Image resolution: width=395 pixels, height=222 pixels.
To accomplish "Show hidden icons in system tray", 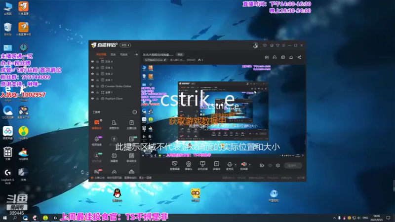I will pos(334,218).
